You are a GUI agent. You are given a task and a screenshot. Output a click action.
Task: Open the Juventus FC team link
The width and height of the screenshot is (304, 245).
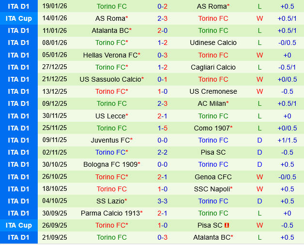pyautogui.click(x=110, y=140)
